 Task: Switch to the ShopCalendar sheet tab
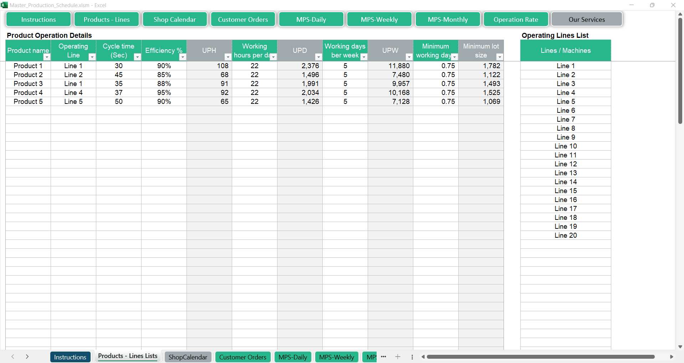[x=188, y=357]
